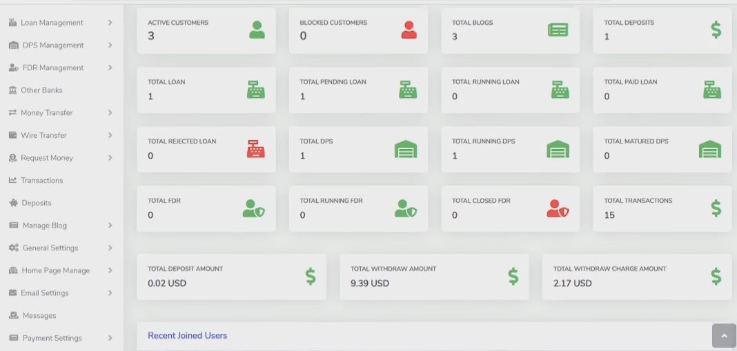The width and height of the screenshot is (737, 351).
Task: Click the warehouse icon in Total DPS card
Action: tap(406, 149)
